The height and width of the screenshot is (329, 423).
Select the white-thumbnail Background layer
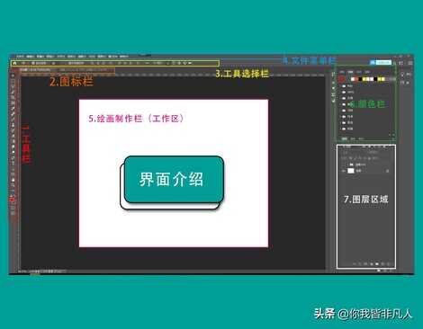(x=366, y=171)
